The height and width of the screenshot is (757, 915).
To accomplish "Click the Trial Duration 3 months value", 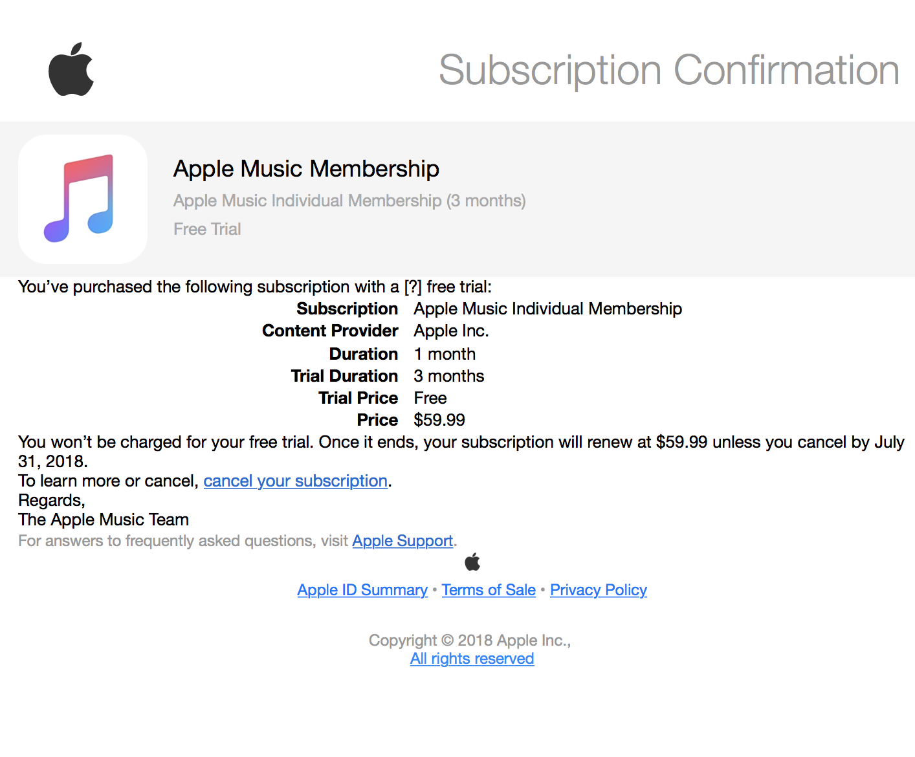I will tap(449, 376).
